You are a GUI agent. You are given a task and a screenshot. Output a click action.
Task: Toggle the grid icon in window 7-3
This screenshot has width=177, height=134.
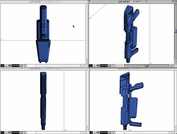coord(10,133)
